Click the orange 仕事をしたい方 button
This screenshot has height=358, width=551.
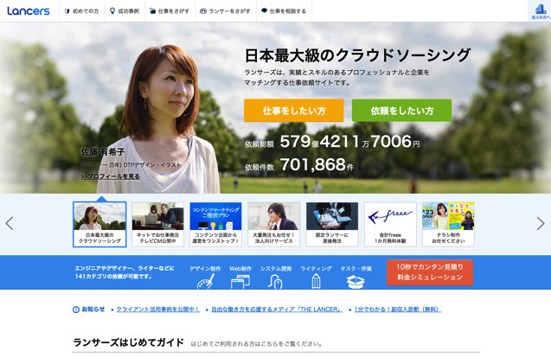[294, 111]
